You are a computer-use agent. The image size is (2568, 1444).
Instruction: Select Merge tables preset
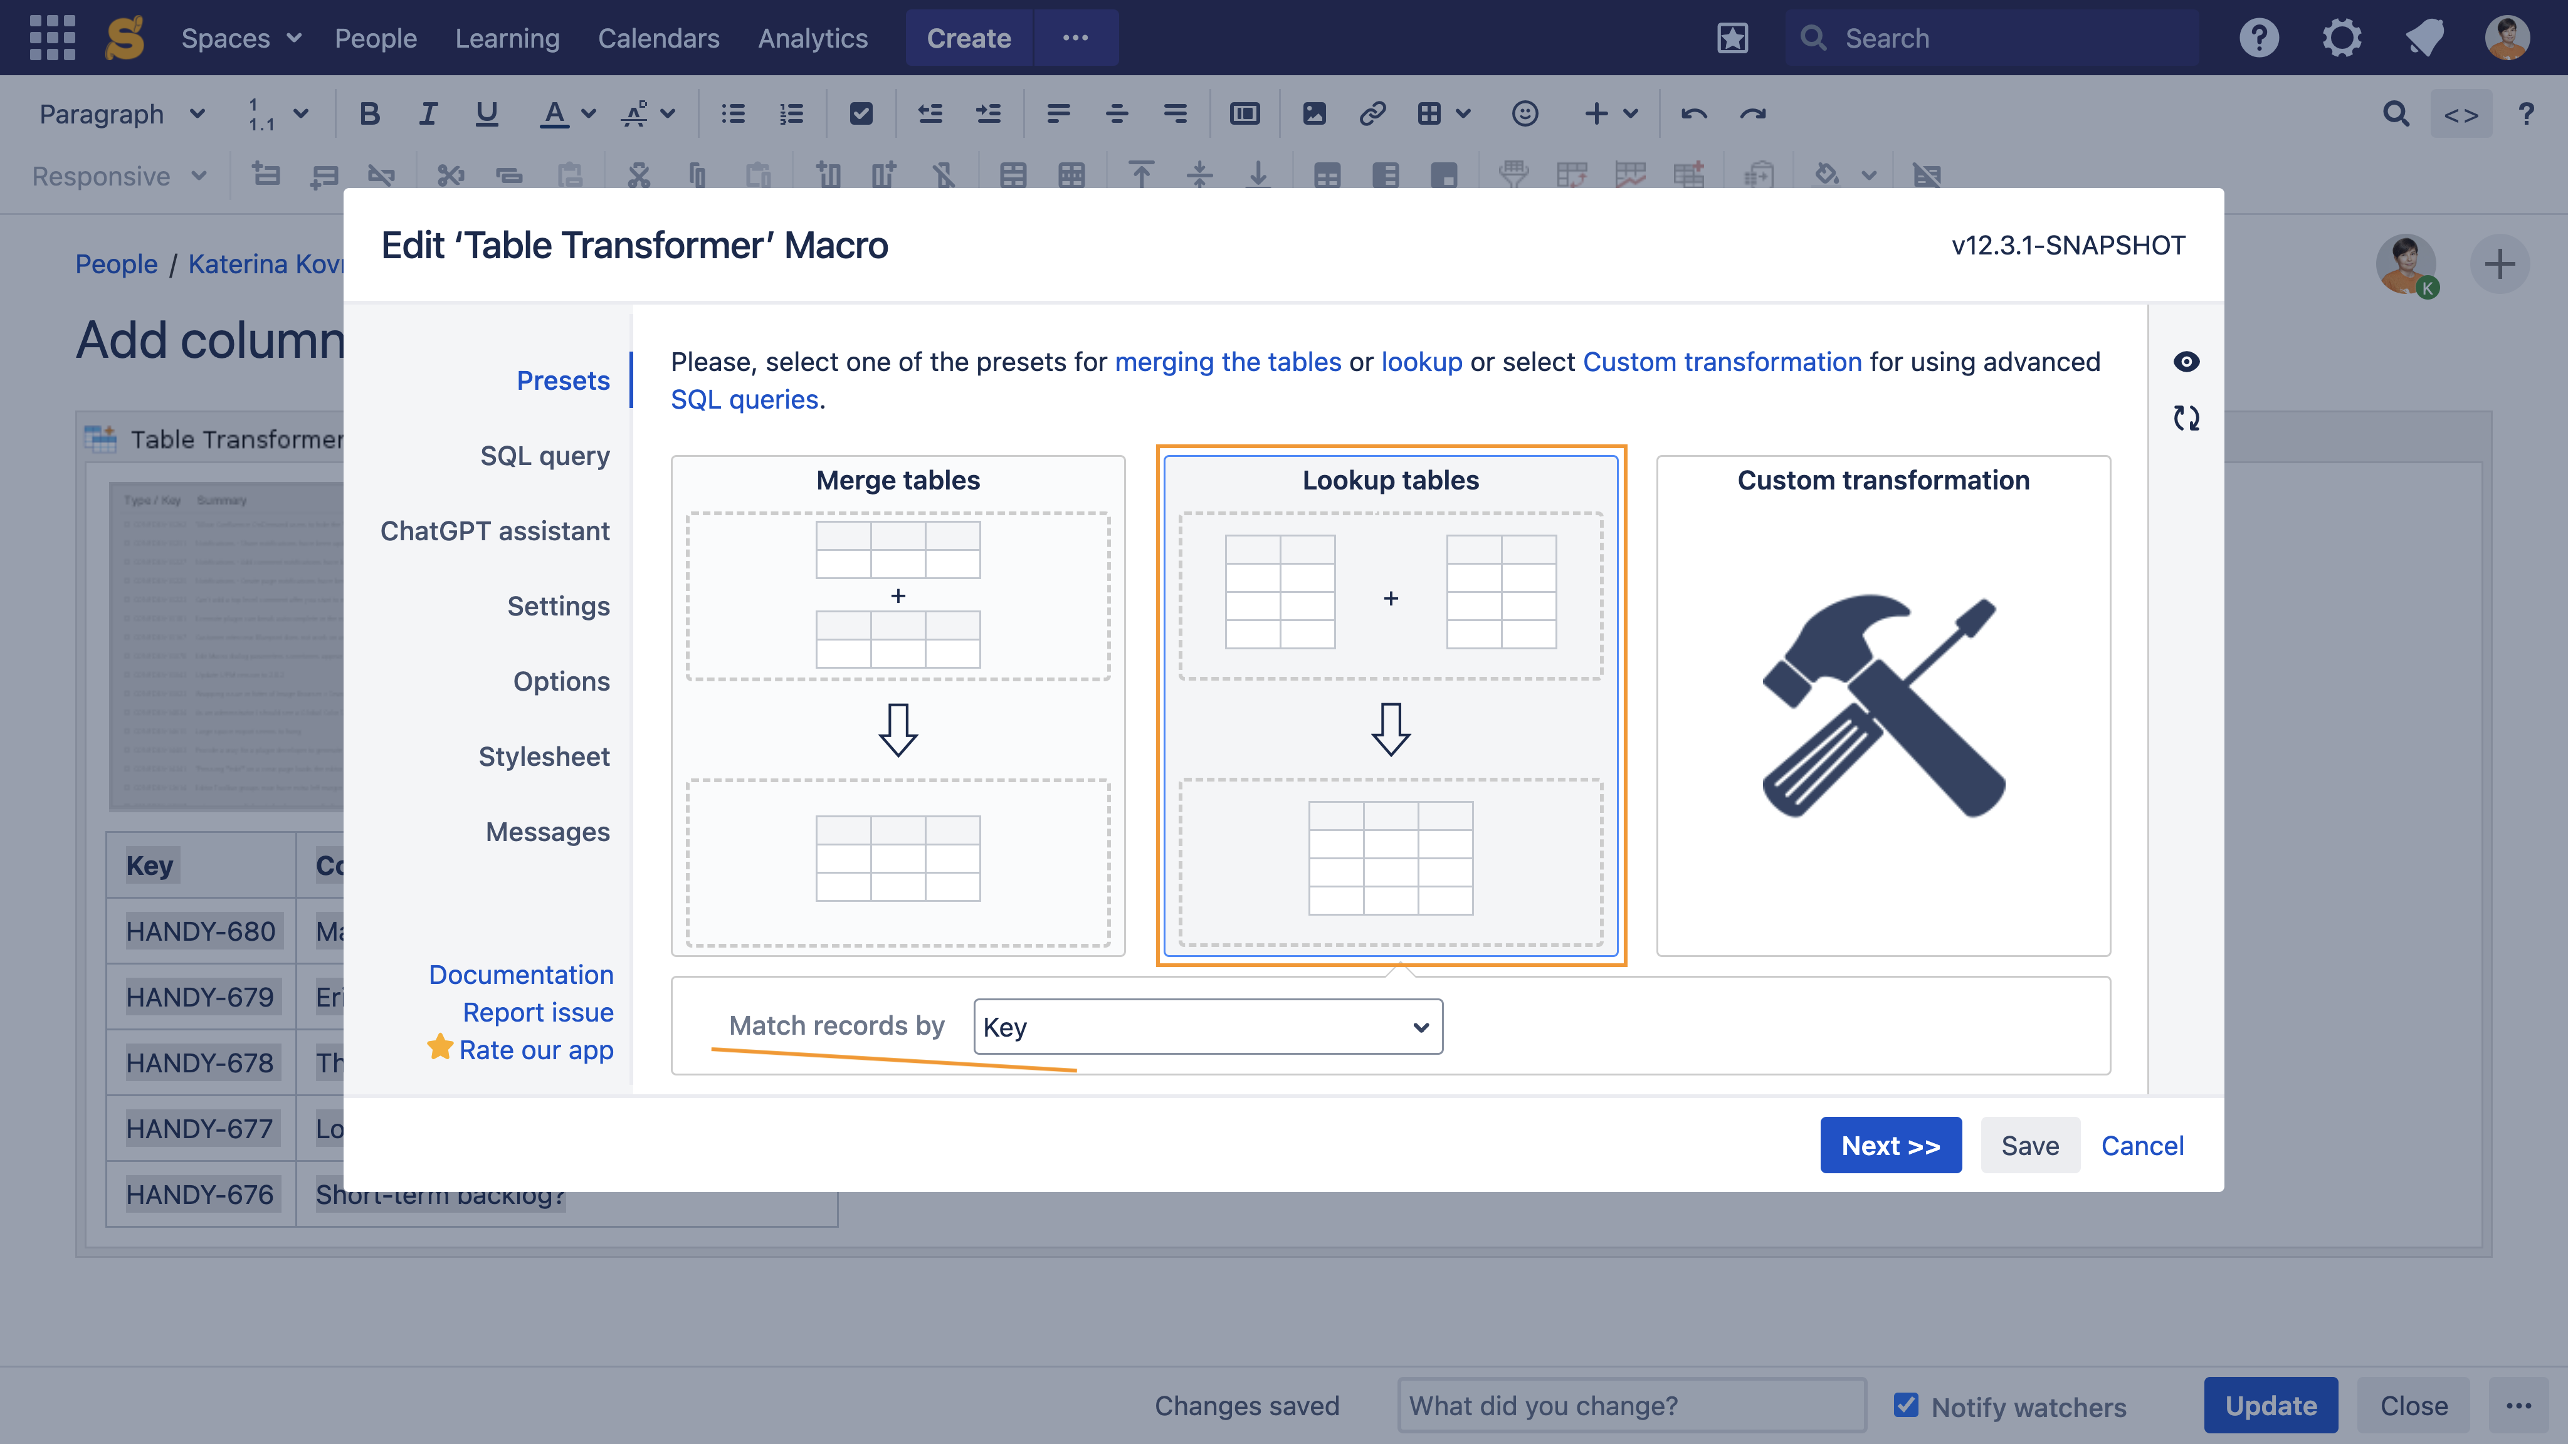click(898, 706)
